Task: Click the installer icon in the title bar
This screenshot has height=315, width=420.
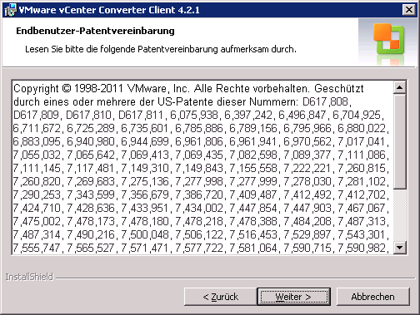Action: [x=10, y=10]
